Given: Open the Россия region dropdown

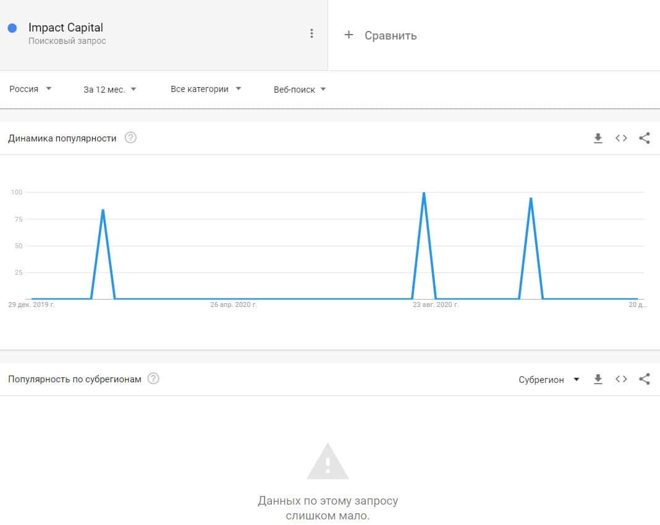Looking at the screenshot, I should click(30, 89).
